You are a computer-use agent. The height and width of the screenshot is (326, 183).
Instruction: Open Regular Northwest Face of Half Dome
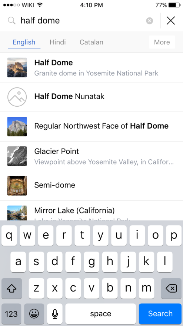coord(91,126)
